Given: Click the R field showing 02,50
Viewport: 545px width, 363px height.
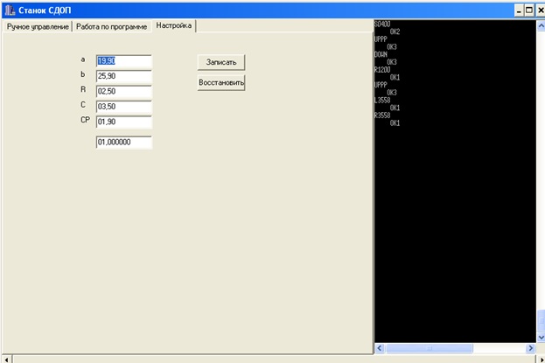Looking at the screenshot, I should (x=124, y=92).
